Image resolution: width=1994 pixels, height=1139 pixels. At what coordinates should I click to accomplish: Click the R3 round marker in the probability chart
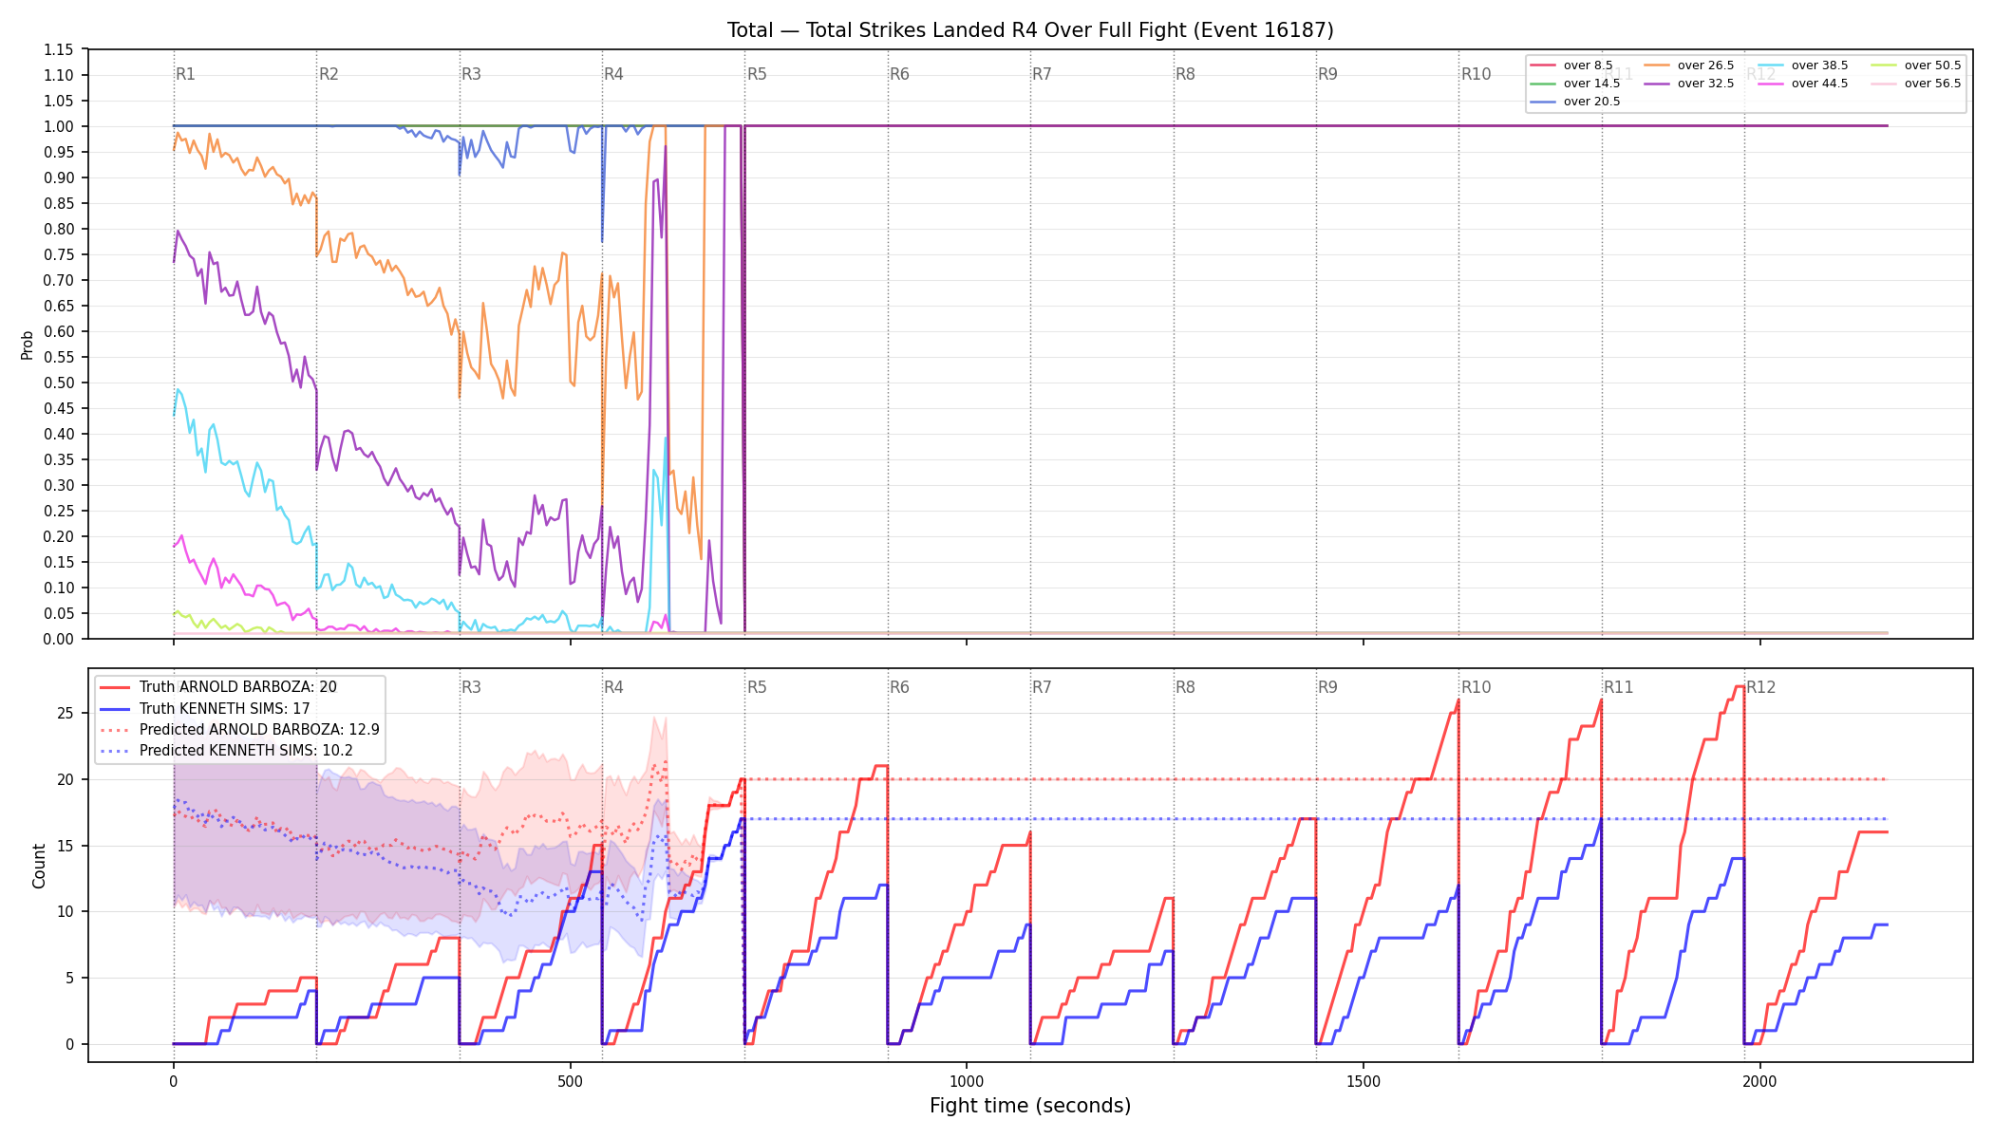[471, 74]
